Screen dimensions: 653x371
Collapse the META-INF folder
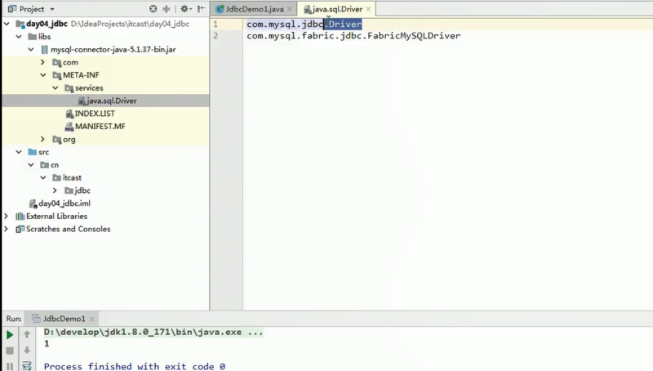tap(43, 75)
